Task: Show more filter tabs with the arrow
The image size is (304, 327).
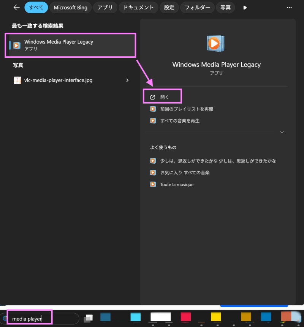Action: coord(245,8)
